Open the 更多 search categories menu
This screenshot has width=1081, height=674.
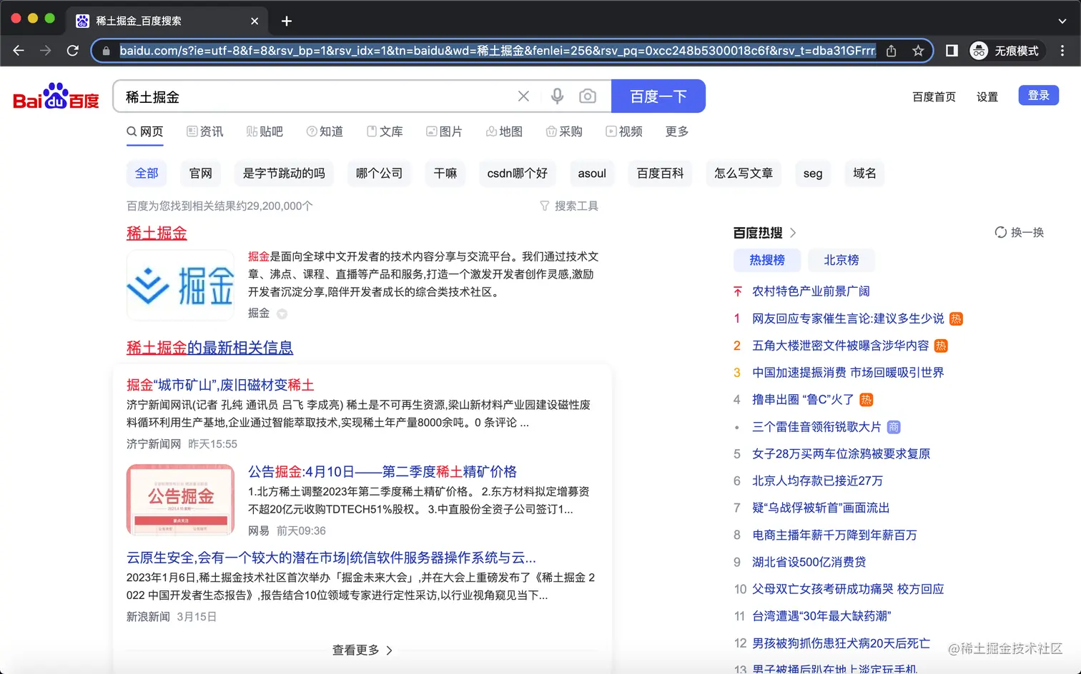(x=677, y=131)
